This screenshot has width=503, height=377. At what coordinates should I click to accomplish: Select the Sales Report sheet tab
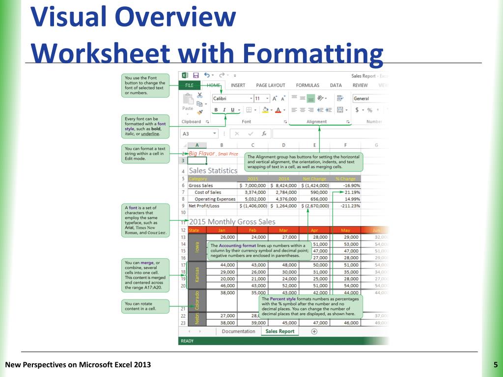(279, 331)
